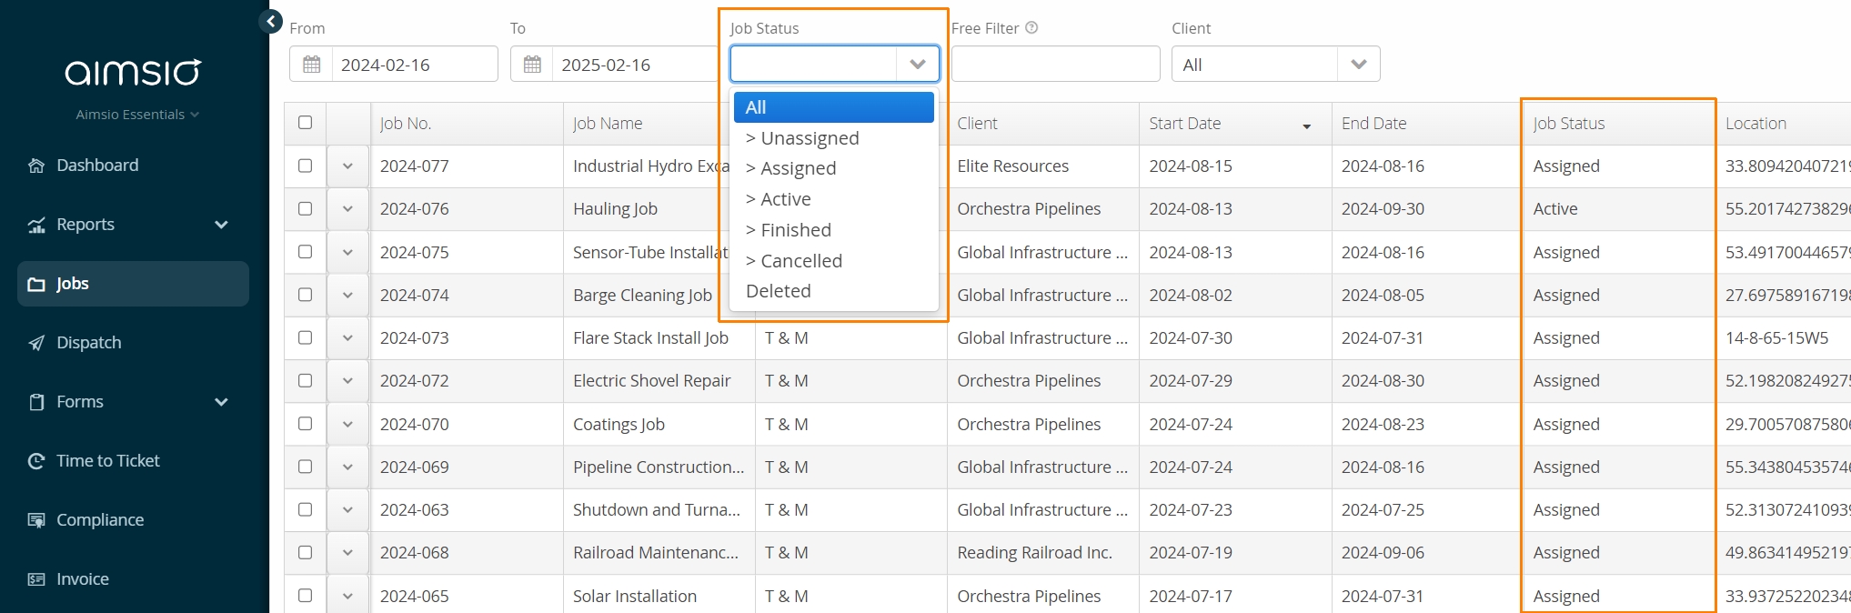Viewport: 1851px width, 613px height.
Task: Click the Invoice icon in sidebar
Action: point(36,579)
